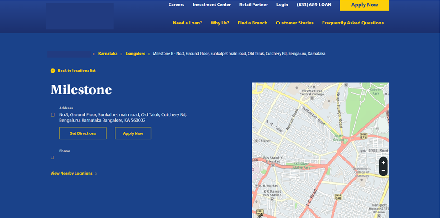Click the BBMP Ground label on map
This screenshot has width=440, height=218.
click(339, 137)
